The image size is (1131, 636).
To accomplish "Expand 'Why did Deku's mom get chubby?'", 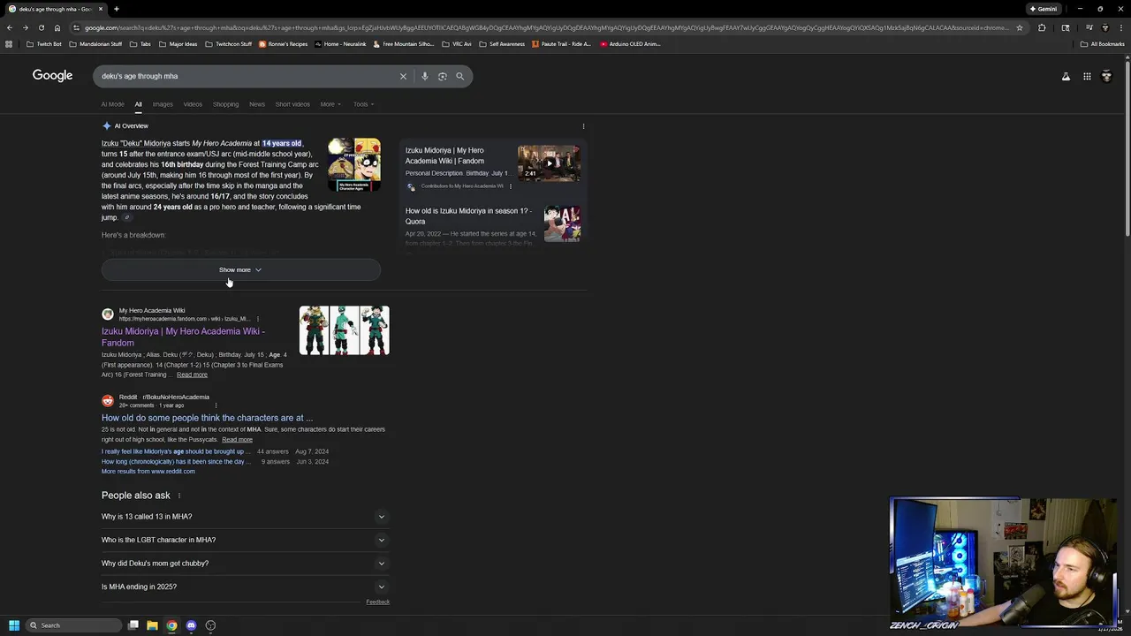I will [x=245, y=564].
